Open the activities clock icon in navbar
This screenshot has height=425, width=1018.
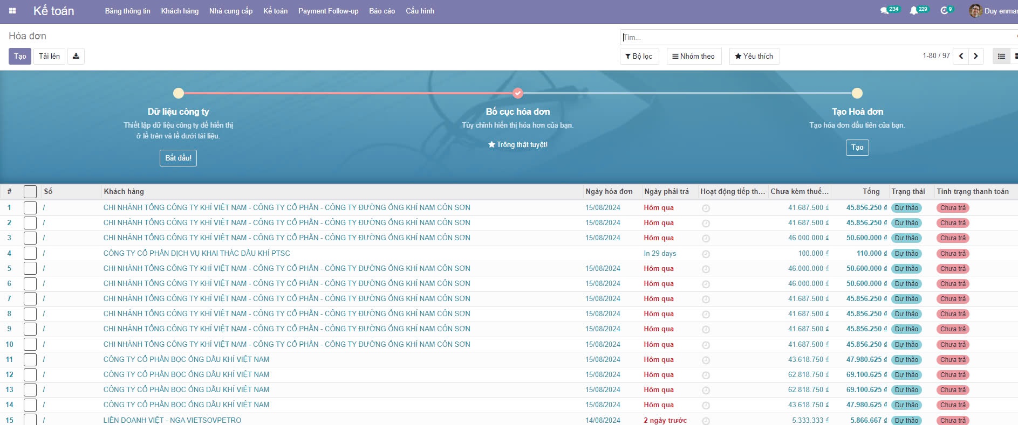pyautogui.click(x=944, y=11)
